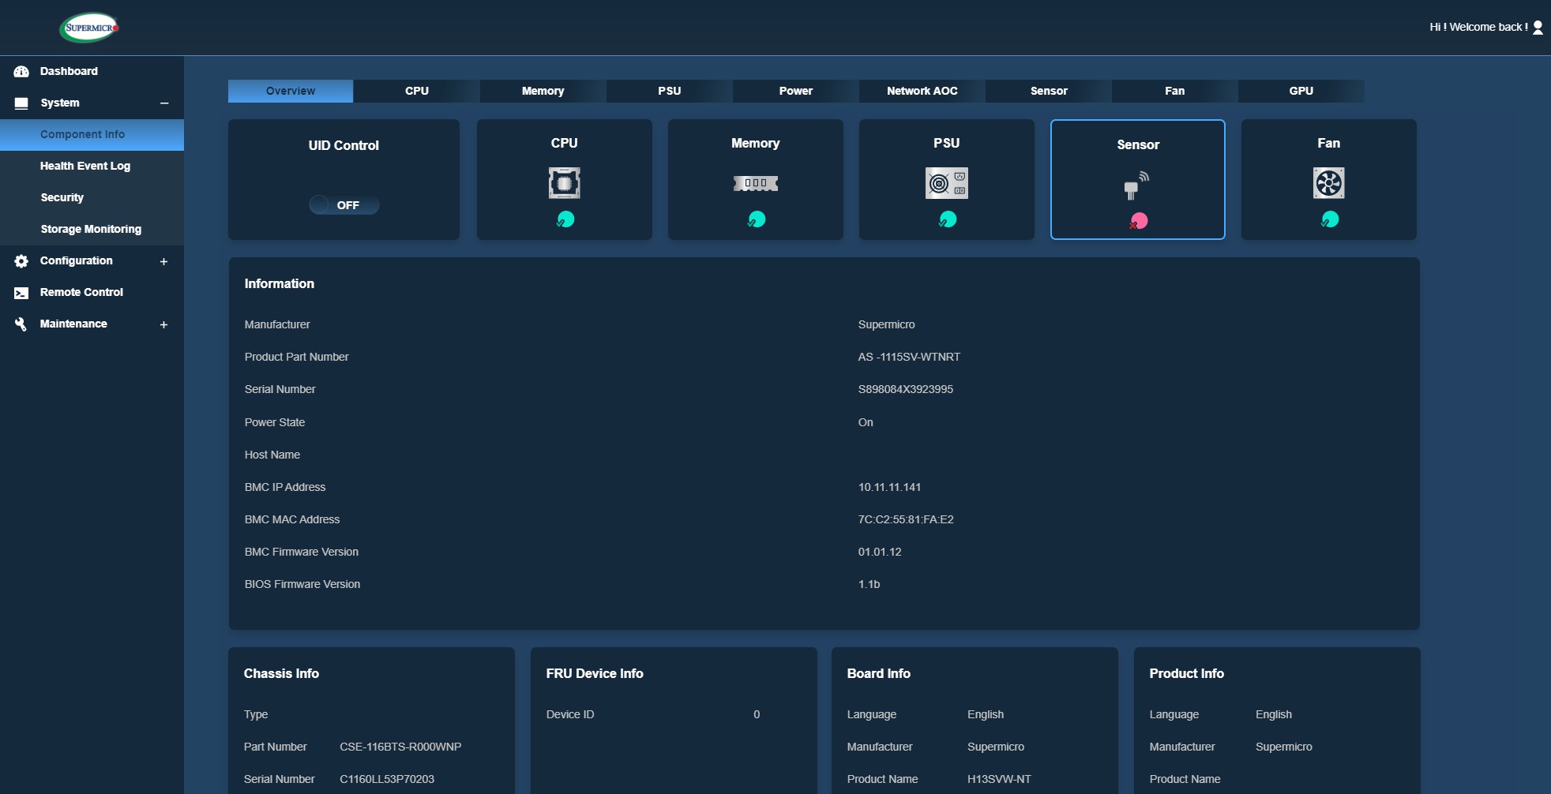Expand the Maintenance menu section
Viewport: 1551px width, 794px height.
click(x=163, y=324)
